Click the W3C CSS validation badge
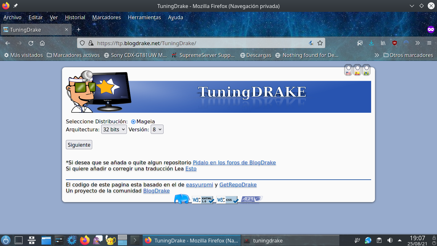The image size is (437, 246). pyautogui.click(x=227, y=200)
